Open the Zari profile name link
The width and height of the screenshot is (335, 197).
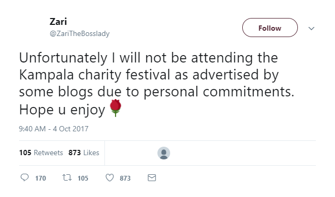(x=58, y=22)
